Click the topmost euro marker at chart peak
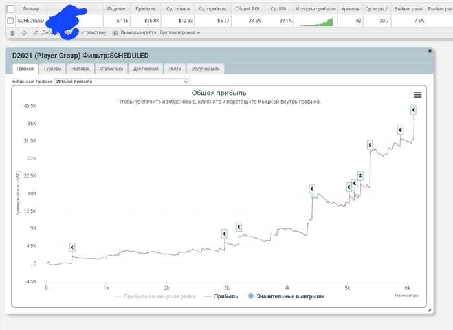Image resolution: width=453 pixels, height=330 pixels. click(x=414, y=110)
